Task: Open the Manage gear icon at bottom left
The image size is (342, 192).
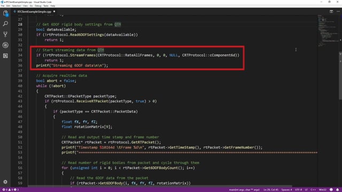Action: [5, 181]
